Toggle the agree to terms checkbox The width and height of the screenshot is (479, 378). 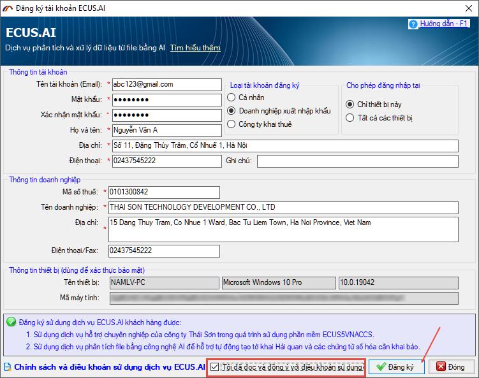tap(215, 367)
